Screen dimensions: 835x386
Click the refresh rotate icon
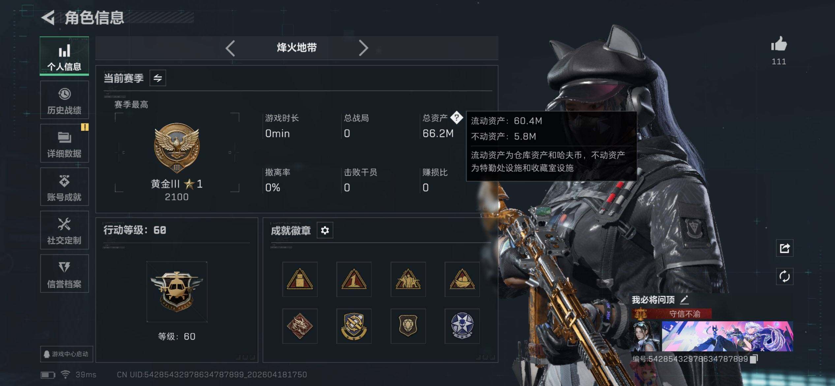[785, 276]
